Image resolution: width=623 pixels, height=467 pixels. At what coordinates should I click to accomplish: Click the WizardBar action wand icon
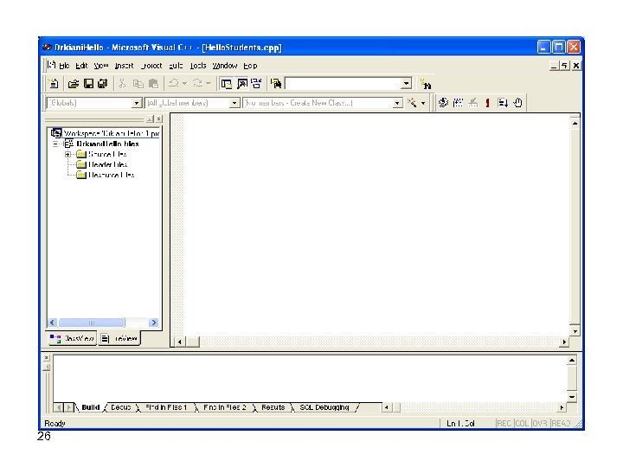click(x=412, y=103)
